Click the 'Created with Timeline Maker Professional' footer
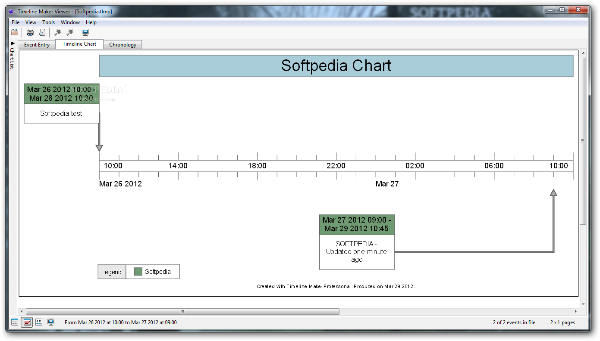600x341 pixels. tap(336, 286)
